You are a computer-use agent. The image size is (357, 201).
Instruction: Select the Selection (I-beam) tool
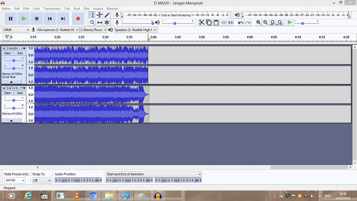click(x=93, y=15)
